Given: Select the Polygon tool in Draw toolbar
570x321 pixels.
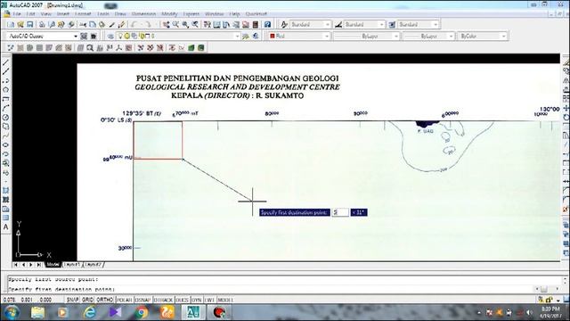Looking at the screenshot, I should 6,90.
